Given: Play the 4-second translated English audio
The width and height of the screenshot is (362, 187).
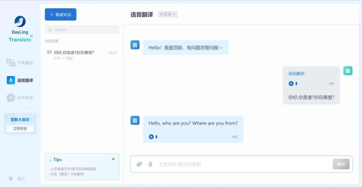Looking at the screenshot, I should click(x=151, y=137).
